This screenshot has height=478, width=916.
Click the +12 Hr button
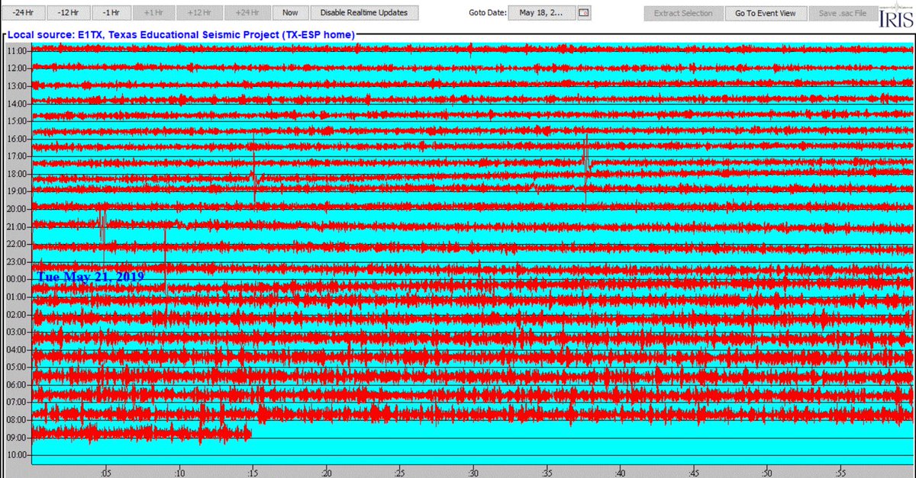click(x=198, y=13)
